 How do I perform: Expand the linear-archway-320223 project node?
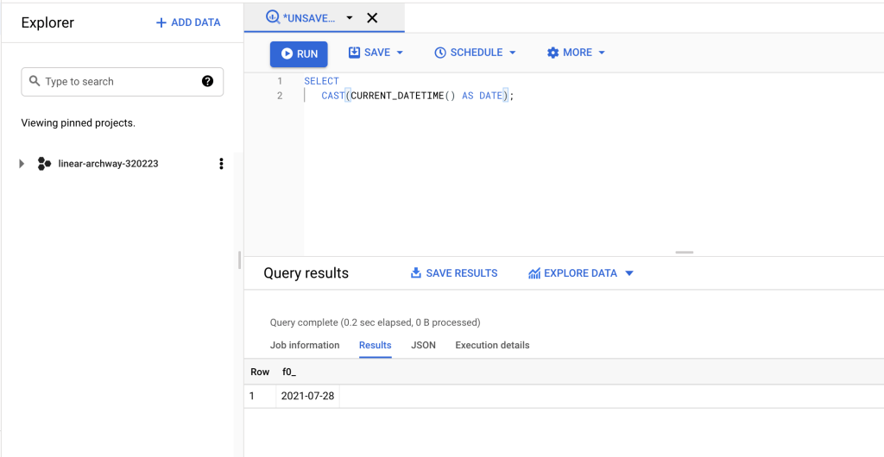click(22, 164)
